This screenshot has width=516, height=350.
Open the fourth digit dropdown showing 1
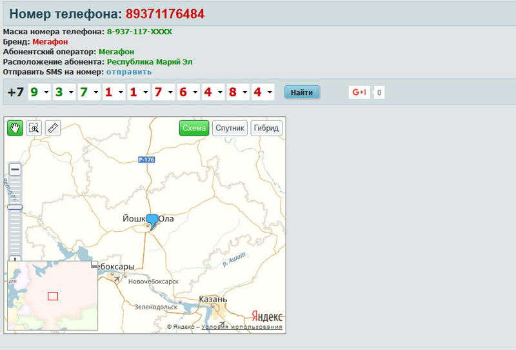click(x=114, y=92)
